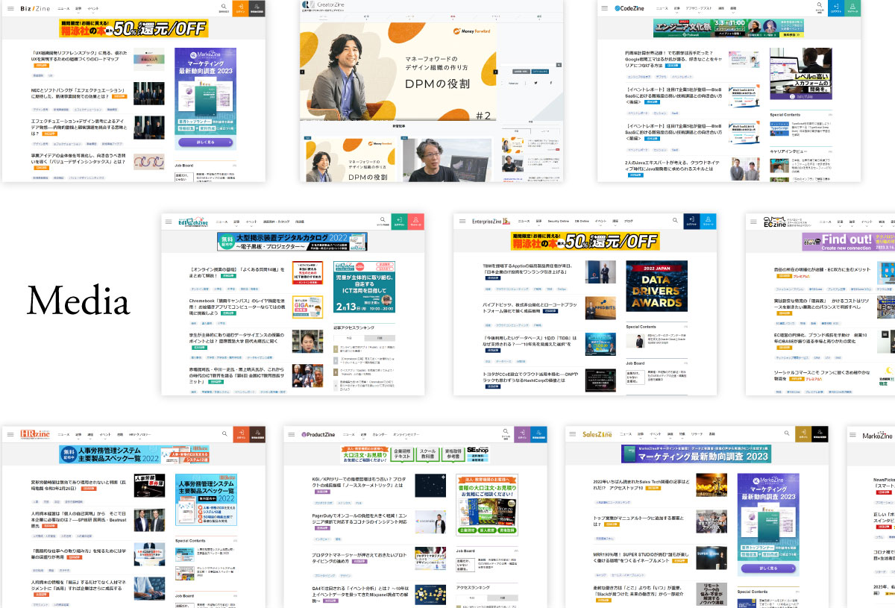Click the gold login icon on SalesZine
The width and height of the screenshot is (895, 608).
pyautogui.click(x=803, y=435)
